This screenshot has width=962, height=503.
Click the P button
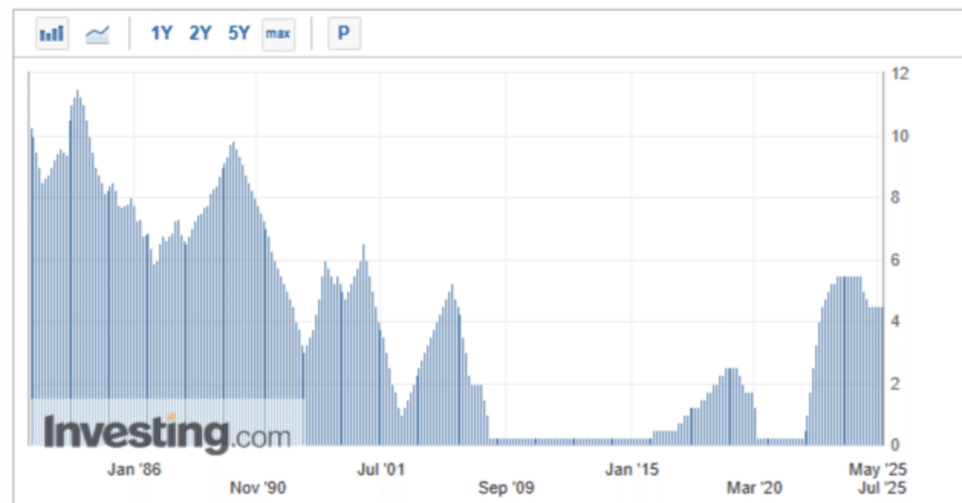[344, 35]
